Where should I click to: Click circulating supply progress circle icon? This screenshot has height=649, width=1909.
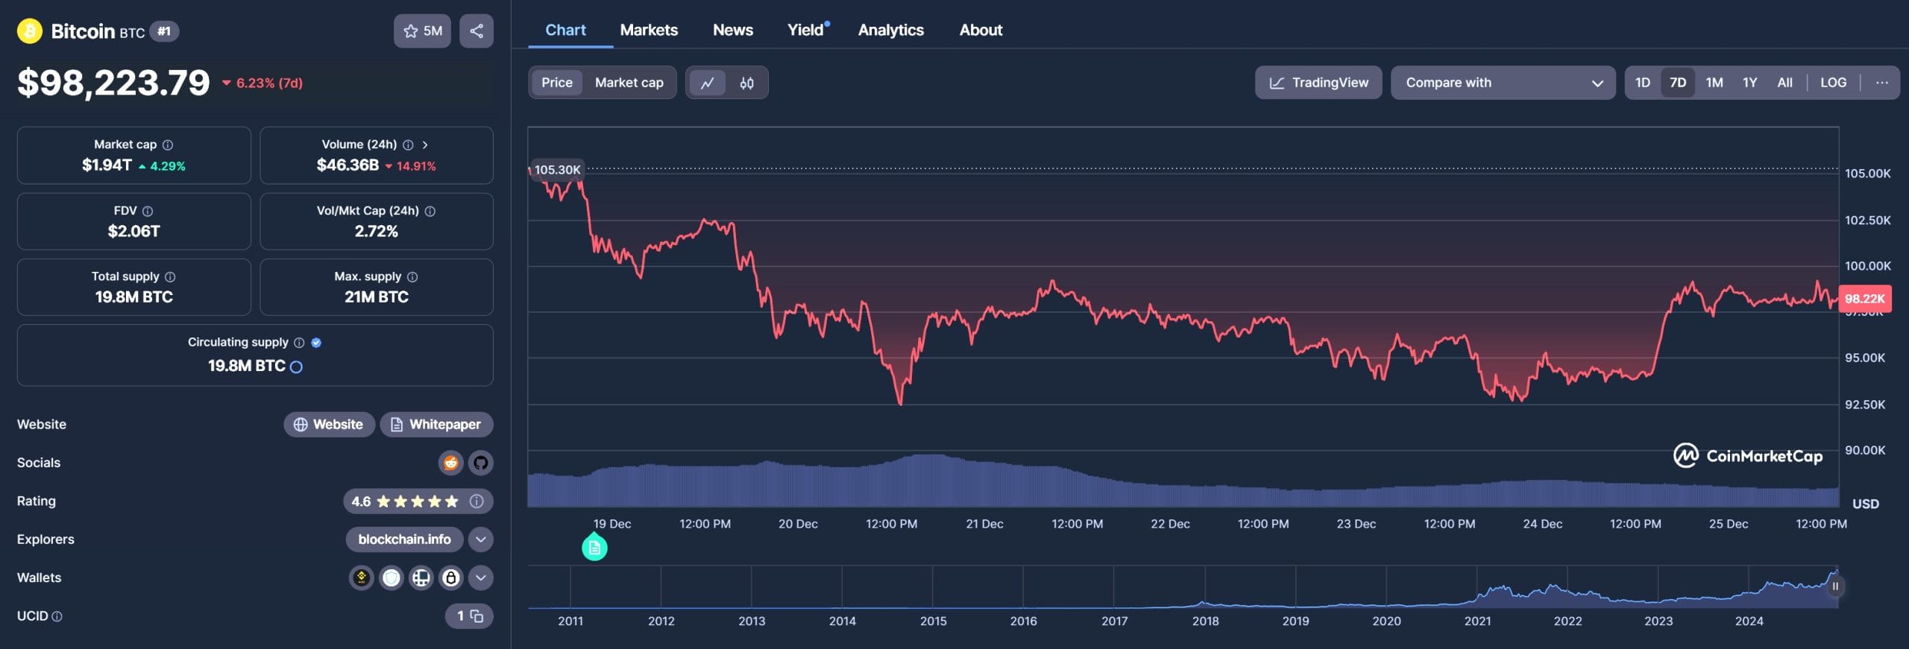[296, 367]
